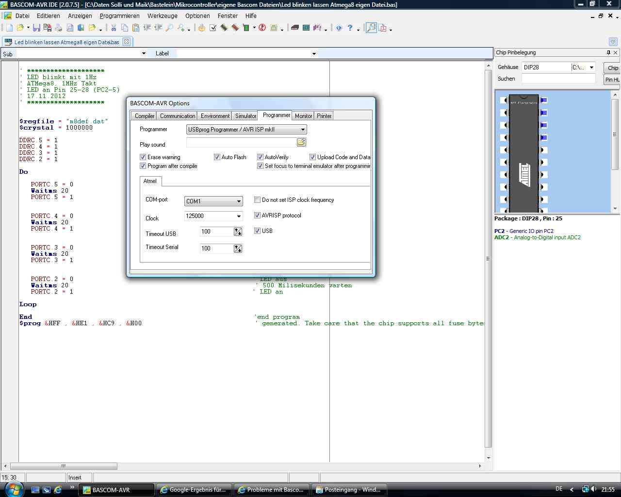
Task: Open the Gehäuse path dropdown
Action: [591, 67]
